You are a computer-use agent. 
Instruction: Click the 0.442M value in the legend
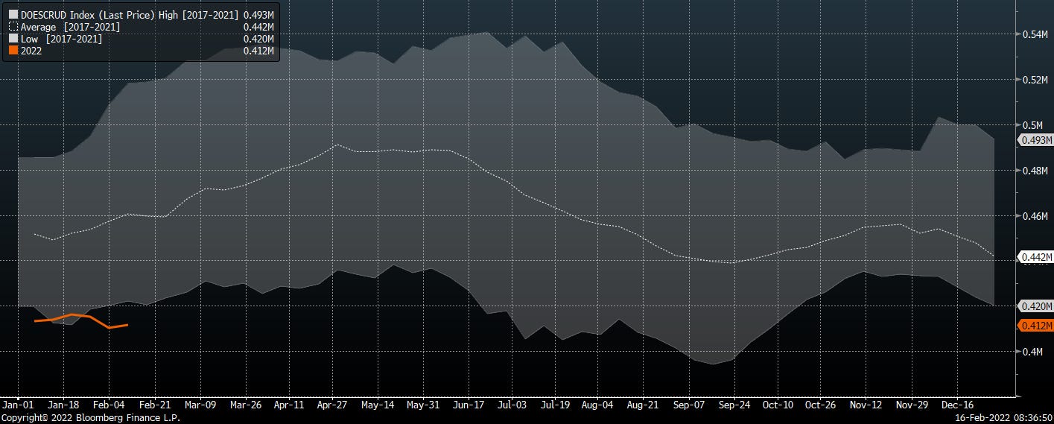pos(259,27)
